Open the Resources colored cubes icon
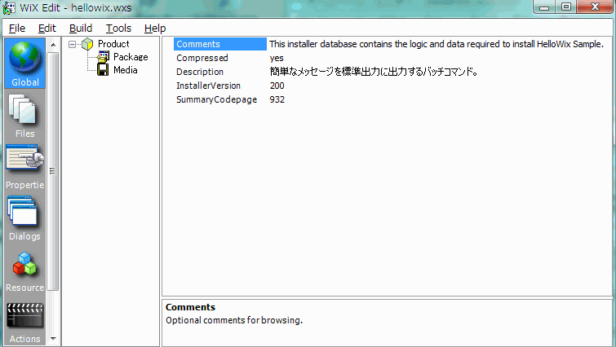Image resolution: width=616 pixels, height=347 pixels. click(x=24, y=263)
